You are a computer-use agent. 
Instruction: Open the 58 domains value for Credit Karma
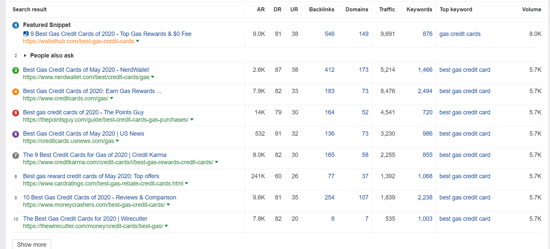click(365, 155)
